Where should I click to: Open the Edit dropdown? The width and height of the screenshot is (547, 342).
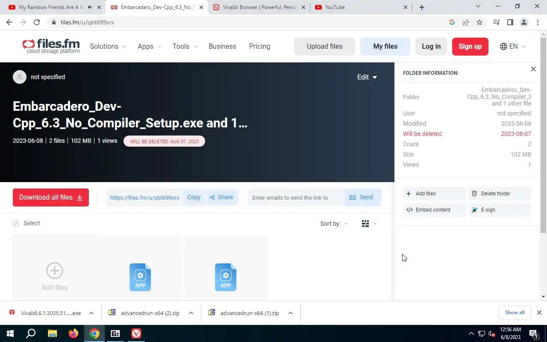(367, 77)
